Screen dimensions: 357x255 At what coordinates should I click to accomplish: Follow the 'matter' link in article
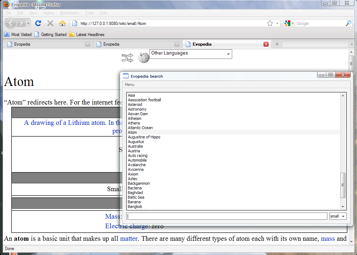click(128, 238)
